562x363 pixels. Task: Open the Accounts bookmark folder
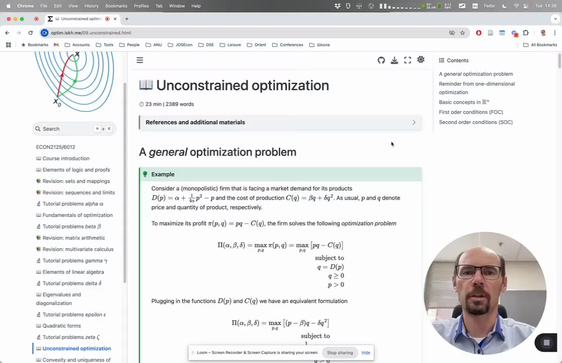coord(77,45)
